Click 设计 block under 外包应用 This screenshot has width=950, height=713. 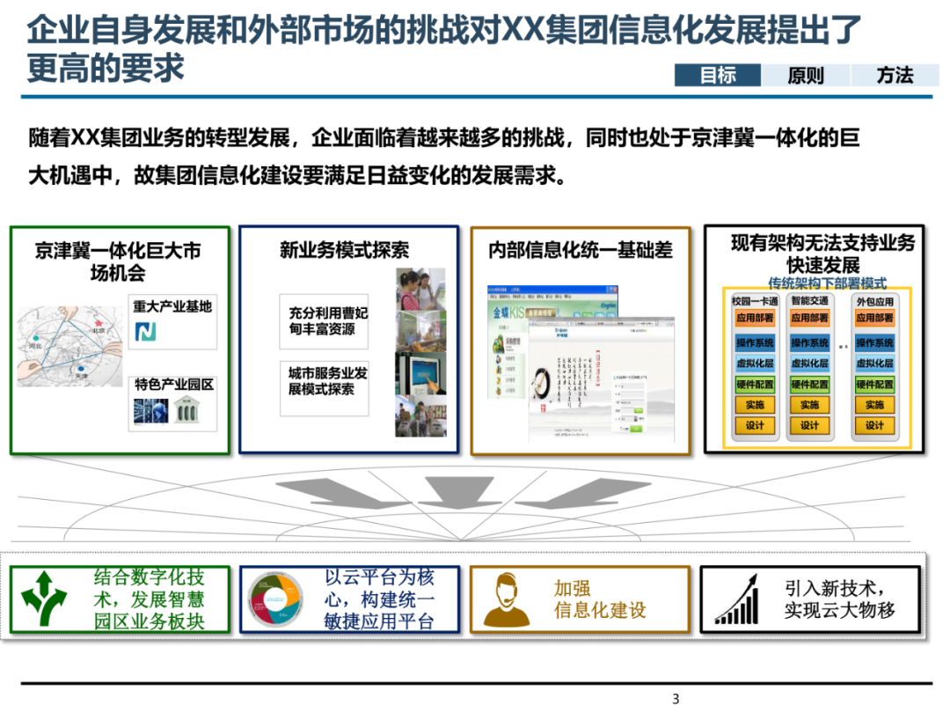(874, 425)
